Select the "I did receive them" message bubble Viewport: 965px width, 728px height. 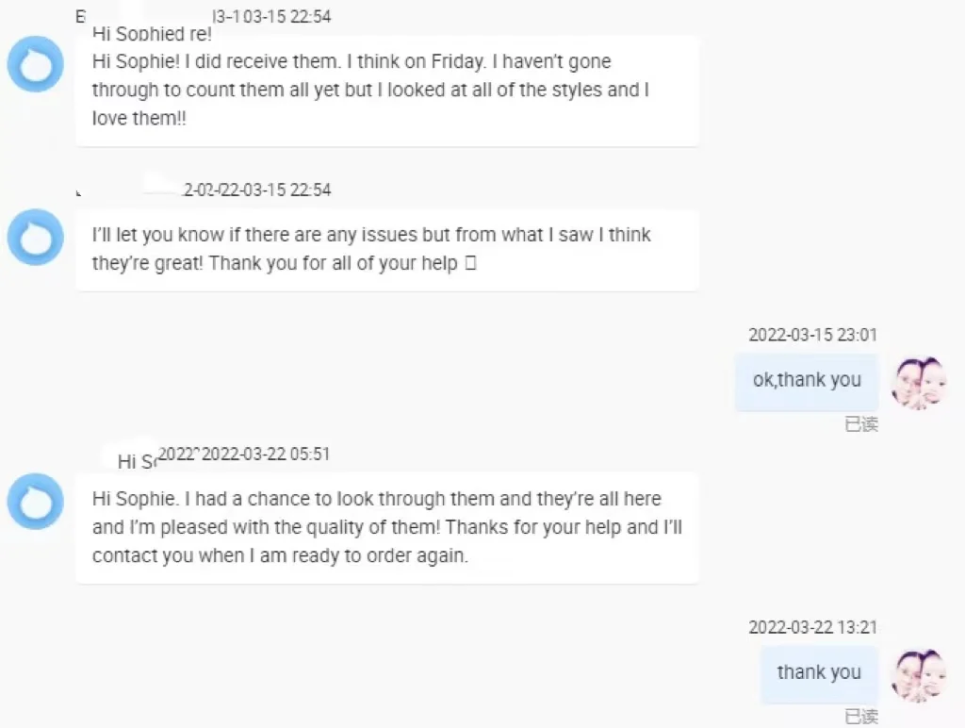[x=386, y=91]
